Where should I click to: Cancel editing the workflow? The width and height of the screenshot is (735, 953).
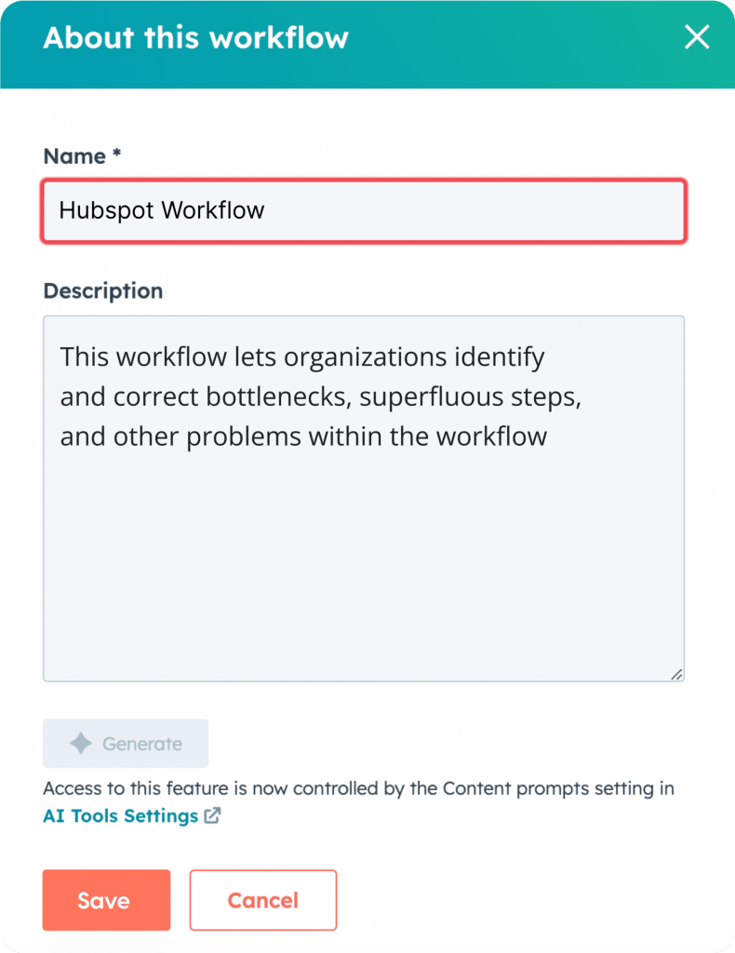click(263, 900)
